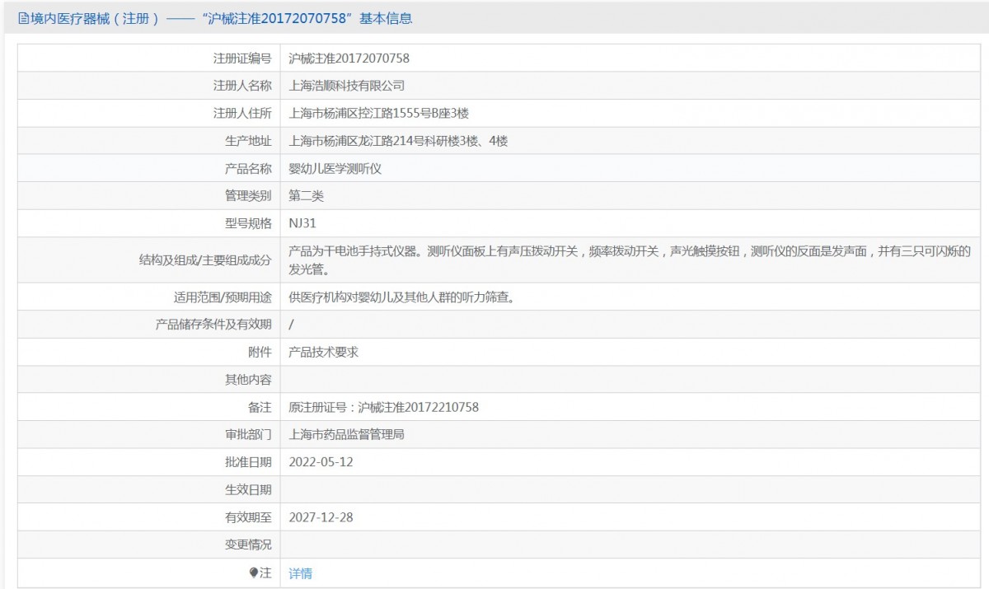This screenshot has height=589, width=989.
Task: Select management class value 第二类
Action: [306, 196]
